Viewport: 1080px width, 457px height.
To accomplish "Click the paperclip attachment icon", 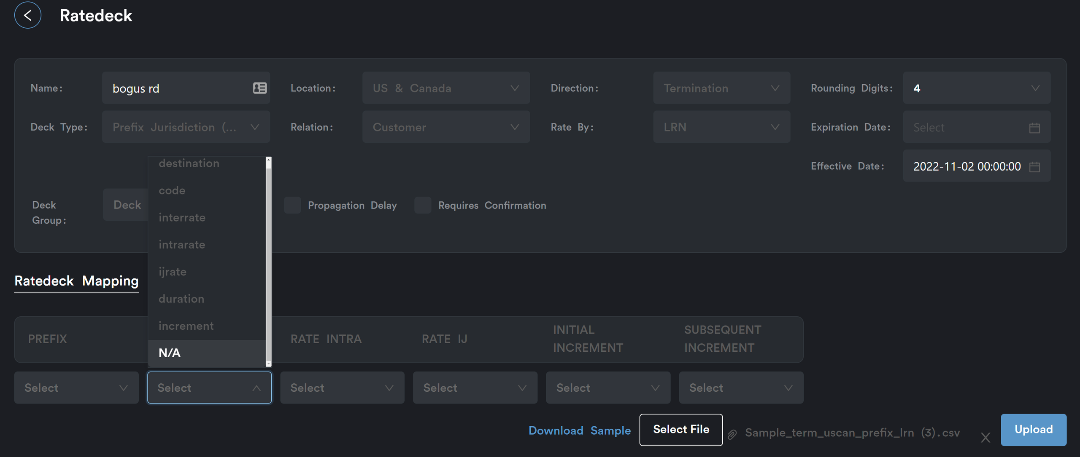I will click(732, 434).
